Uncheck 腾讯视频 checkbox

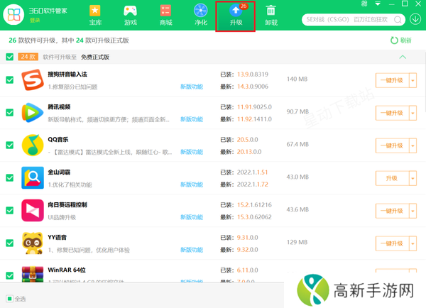10,112
